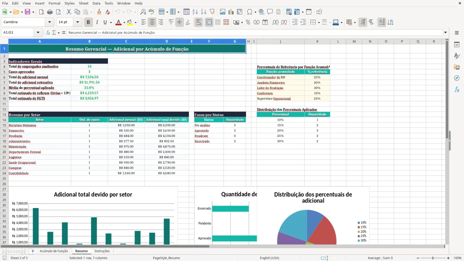Click Sort Ascending icon
This screenshot has width=464, height=261.
195,12
